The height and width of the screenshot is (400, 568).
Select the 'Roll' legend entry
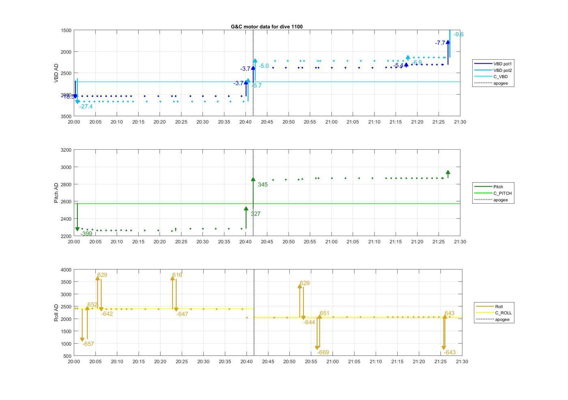point(490,306)
